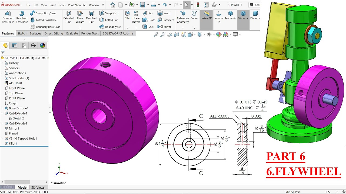Select the Boundary Boss/Base tool
346x194 pixels.
click(45, 27)
